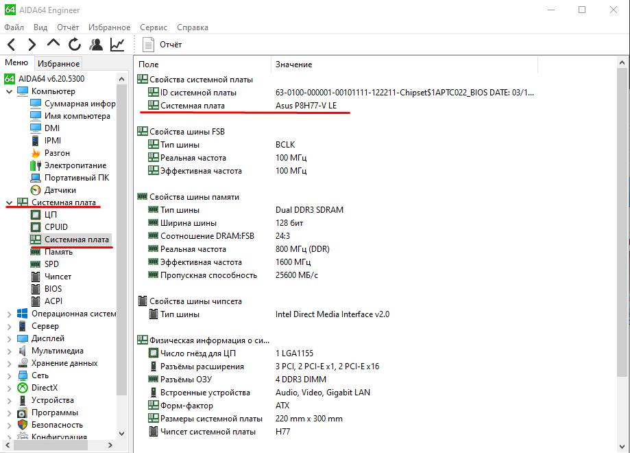This screenshot has width=630, height=453.
Task: Switch to the Избранное tab in the sidebar
Action: (x=59, y=64)
